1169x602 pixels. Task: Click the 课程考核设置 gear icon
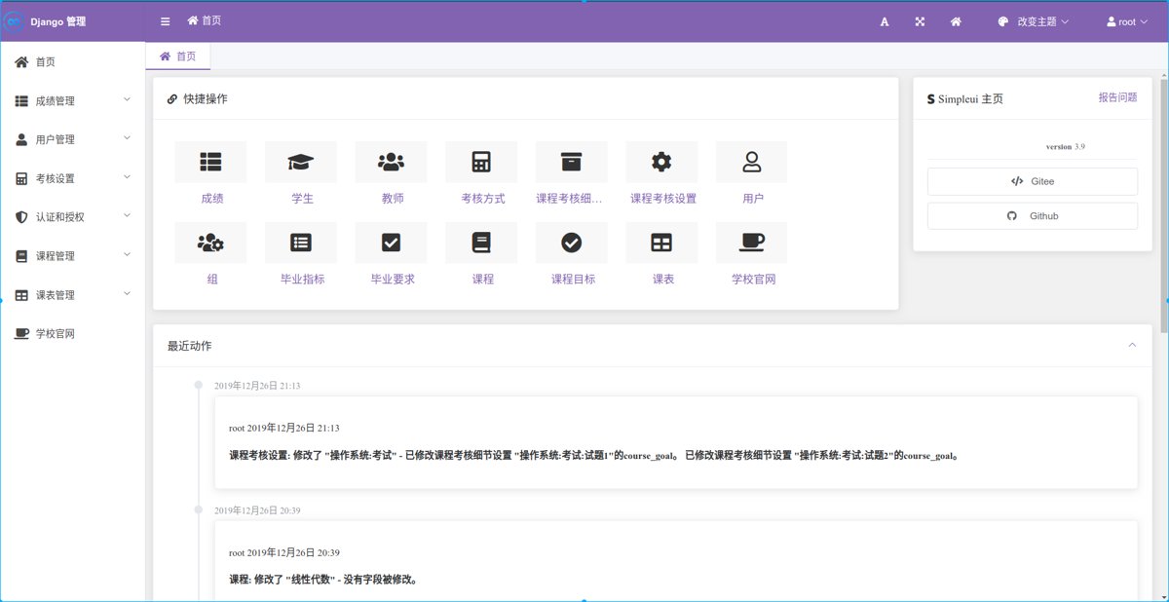[x=661, y=162]
